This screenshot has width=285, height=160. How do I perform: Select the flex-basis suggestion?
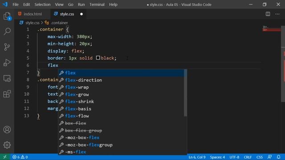[121, 109]
